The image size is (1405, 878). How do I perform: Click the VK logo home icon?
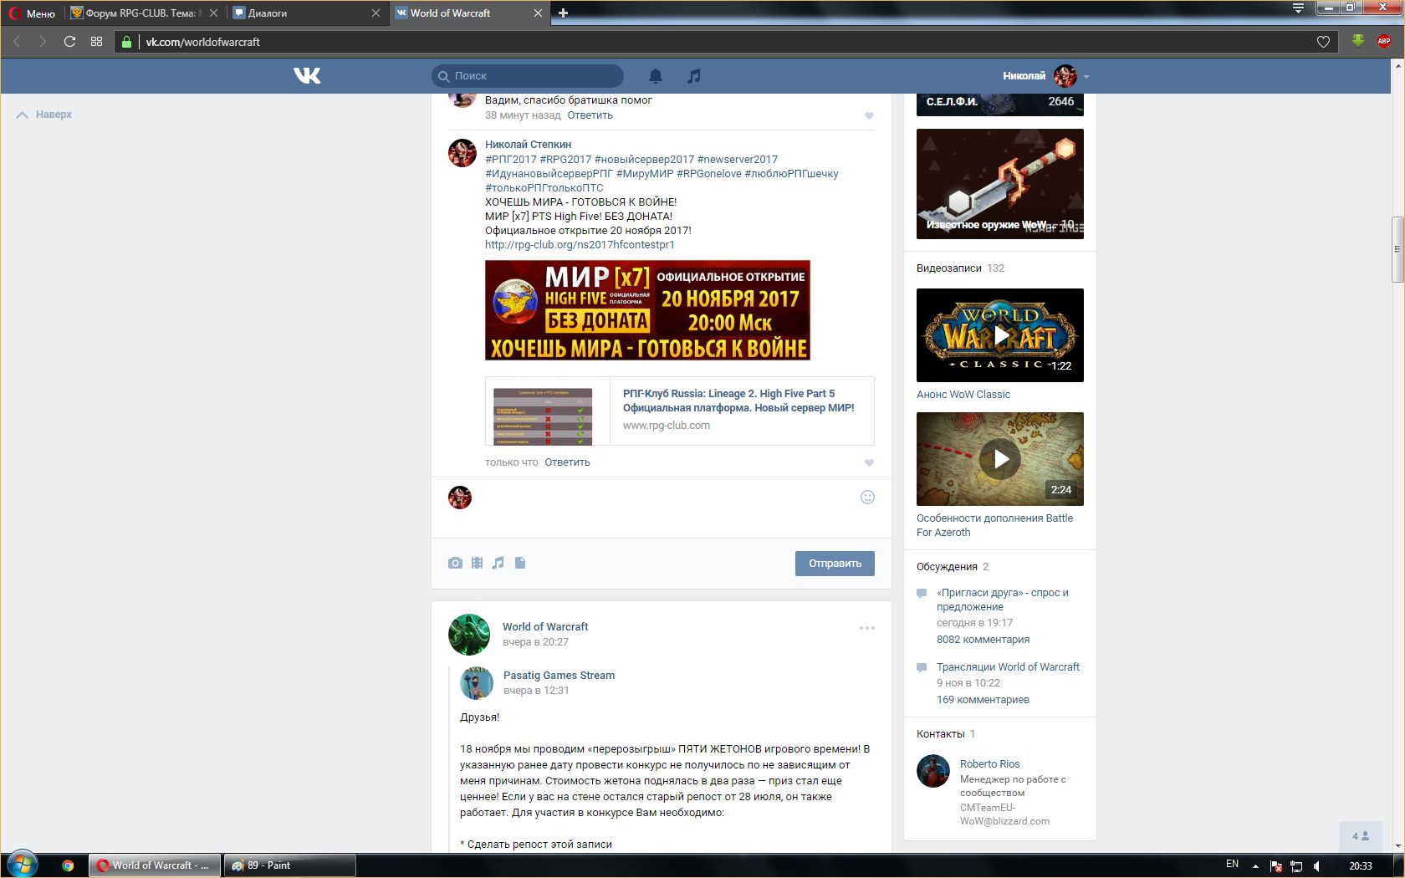click(x=307, y=76)
